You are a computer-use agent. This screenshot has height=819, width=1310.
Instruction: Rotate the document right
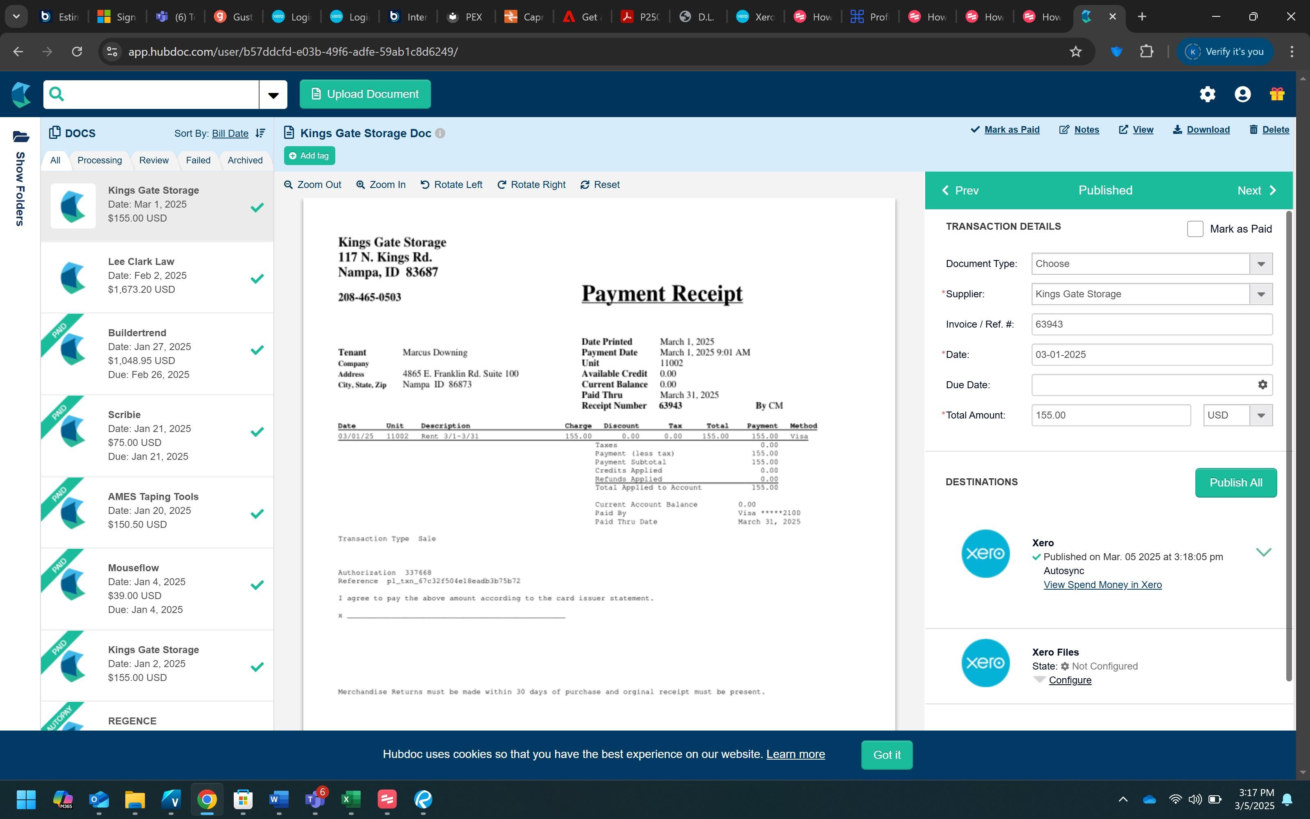pyautogui.click(x=531, y=185)
